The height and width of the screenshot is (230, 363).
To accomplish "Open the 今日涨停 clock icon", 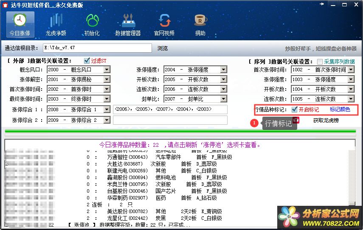I will coord(20,25).
